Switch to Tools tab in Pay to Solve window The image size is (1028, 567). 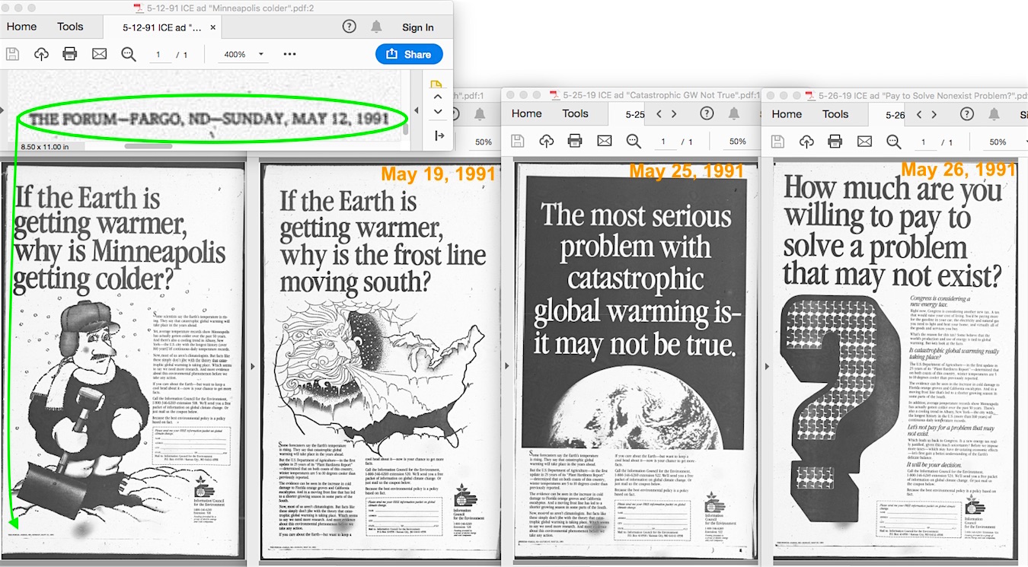pos(835,113)
